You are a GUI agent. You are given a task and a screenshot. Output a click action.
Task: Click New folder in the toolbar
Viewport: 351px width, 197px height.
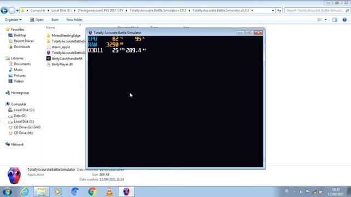(75, 20)
